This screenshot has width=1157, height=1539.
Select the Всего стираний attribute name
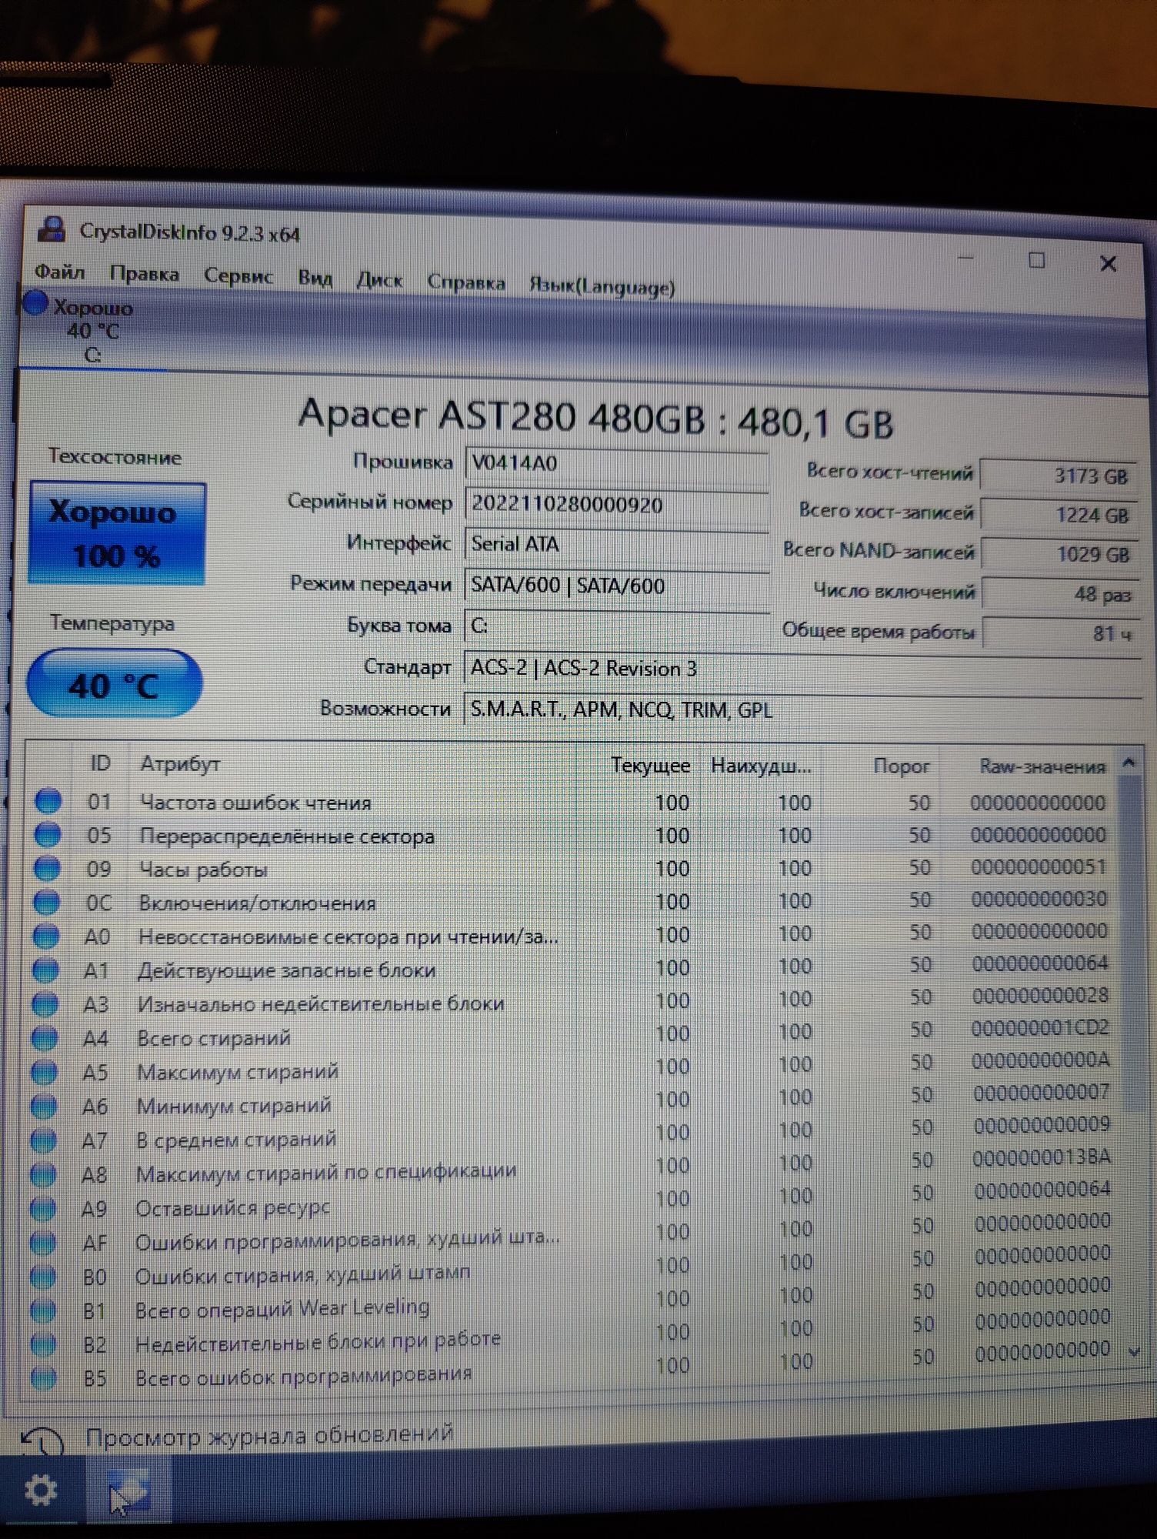[x=214, y=1038]
